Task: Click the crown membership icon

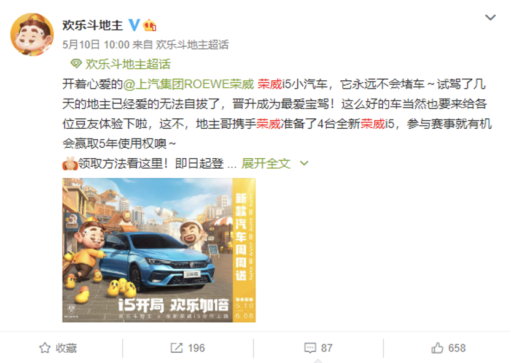Action: click(150, 25)
